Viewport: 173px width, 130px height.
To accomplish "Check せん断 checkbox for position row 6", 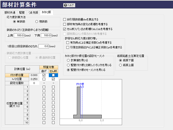I will [x=53, y=107].
